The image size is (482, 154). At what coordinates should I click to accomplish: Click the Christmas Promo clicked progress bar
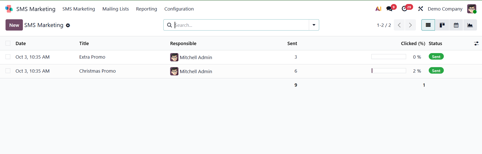[x=389, y=71]
